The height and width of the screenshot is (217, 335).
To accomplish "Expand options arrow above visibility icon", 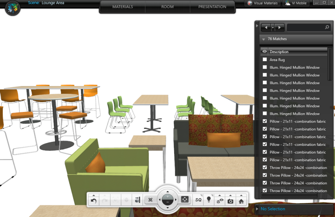I will pos(220,195).
